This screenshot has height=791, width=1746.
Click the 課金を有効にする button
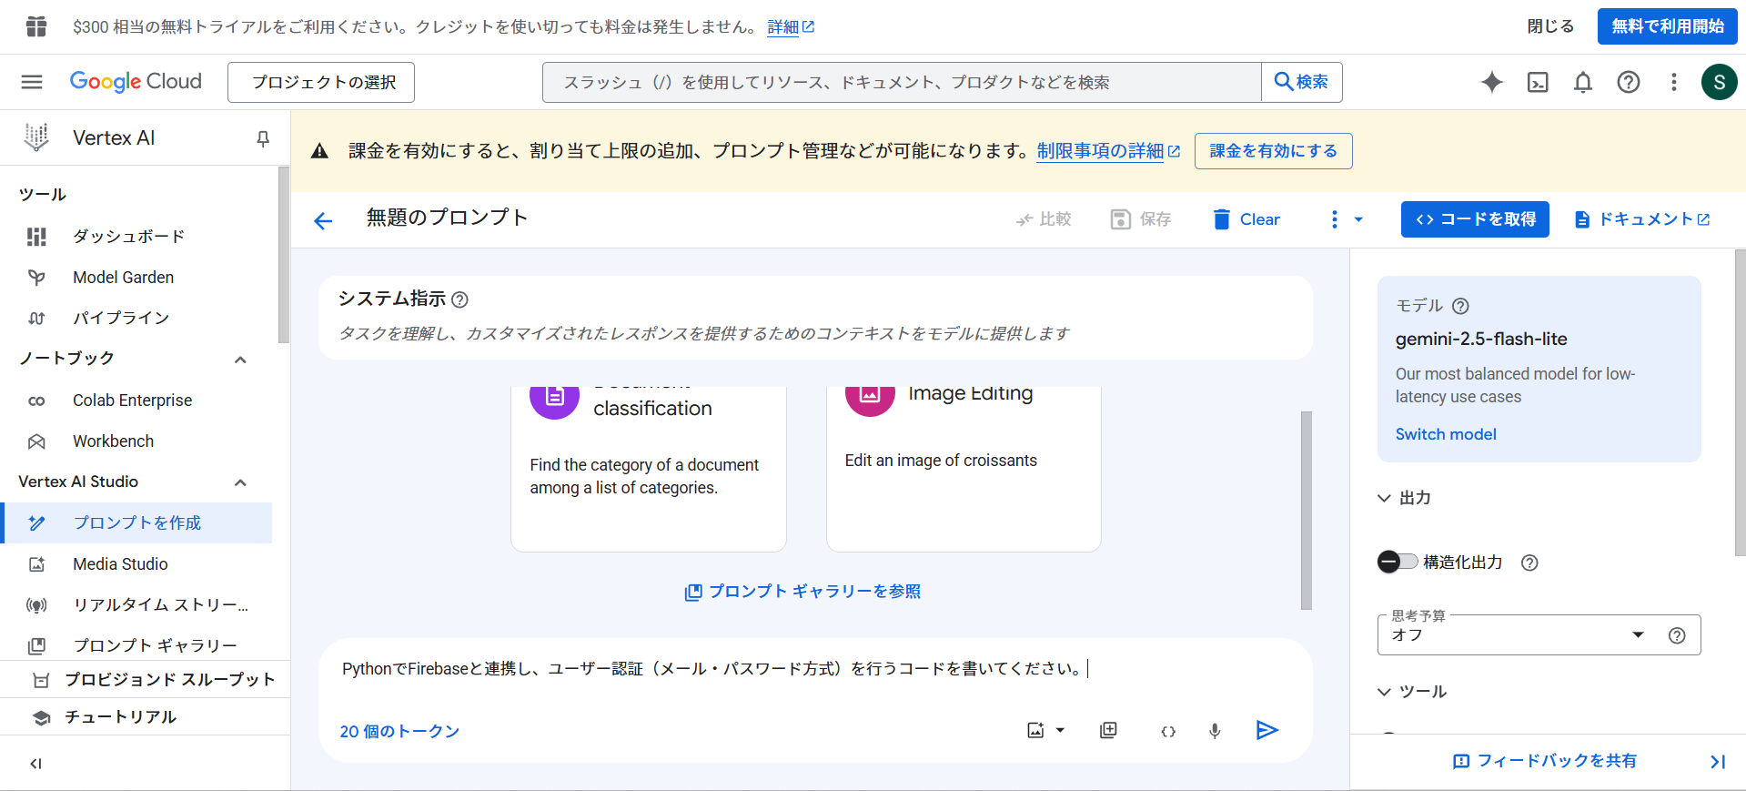pyautogui.click(x=1273, y=151)
